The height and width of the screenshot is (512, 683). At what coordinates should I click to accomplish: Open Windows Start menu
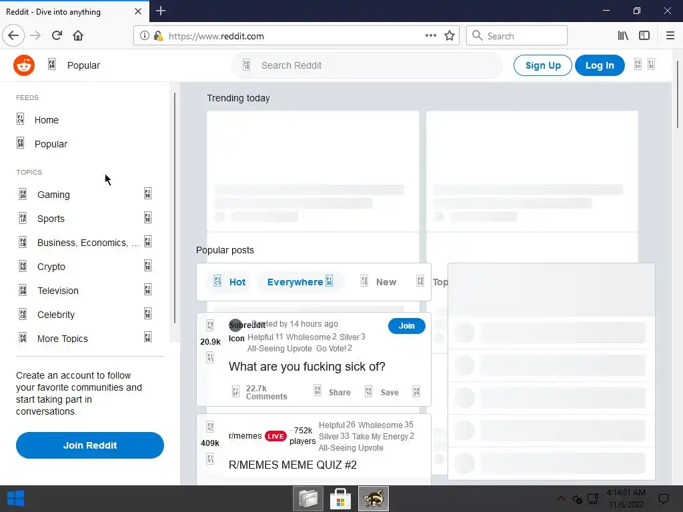tap(16, 499)
